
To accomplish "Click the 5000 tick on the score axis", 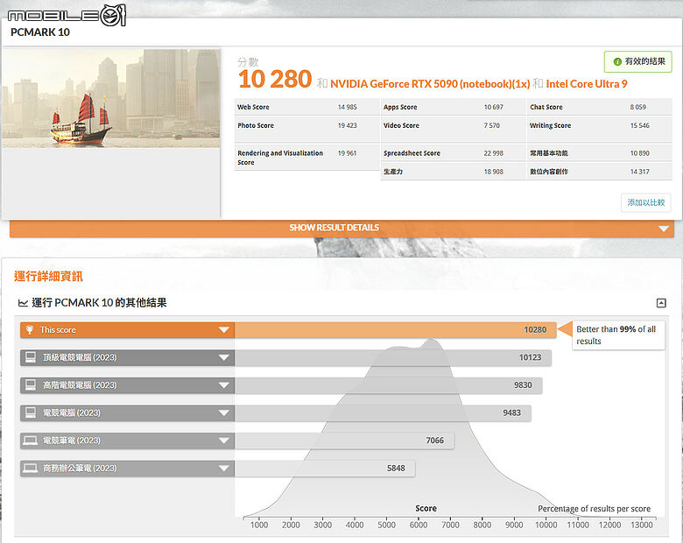I will coord(386,525).
